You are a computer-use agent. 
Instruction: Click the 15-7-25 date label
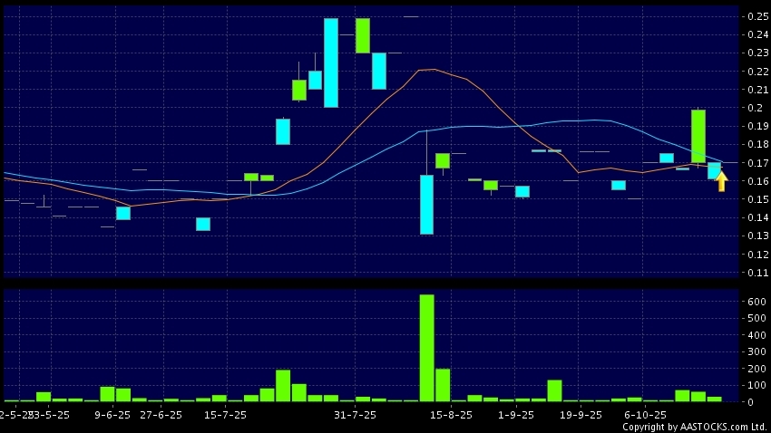pyautogui.click(x=226, y=415)
